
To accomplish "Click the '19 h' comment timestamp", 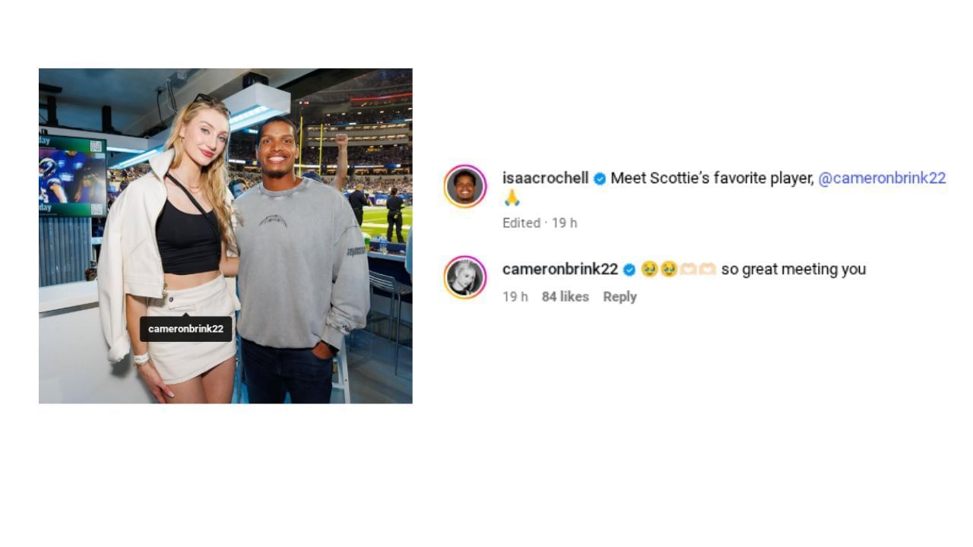I will [515, 297].
